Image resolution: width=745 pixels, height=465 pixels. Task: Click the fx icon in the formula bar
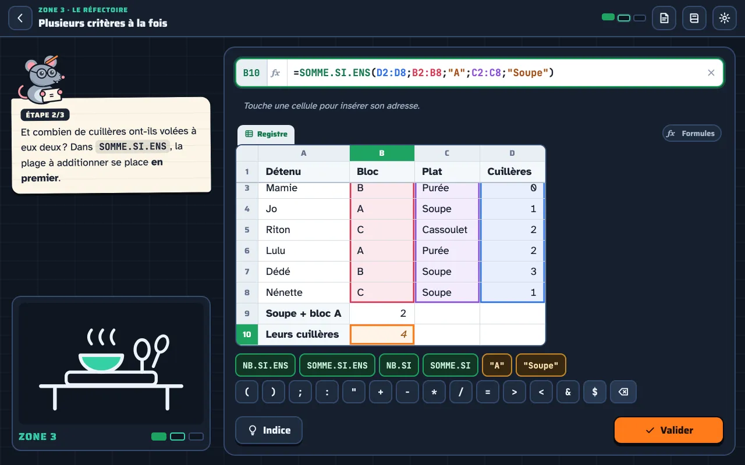[x=276, y=73]
